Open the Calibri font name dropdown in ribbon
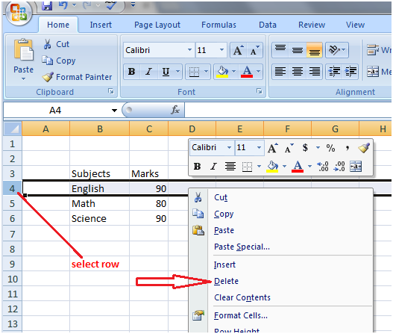The image size is (393, 334). tap(189, 50)
